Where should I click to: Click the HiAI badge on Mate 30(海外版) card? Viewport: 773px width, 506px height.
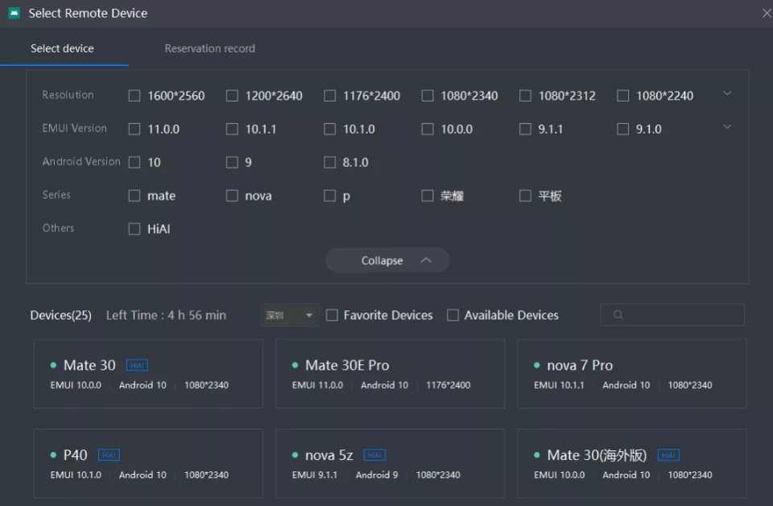[668, 454]
